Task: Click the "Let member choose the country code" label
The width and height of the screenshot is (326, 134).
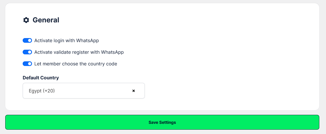Action: pos(76,64)
